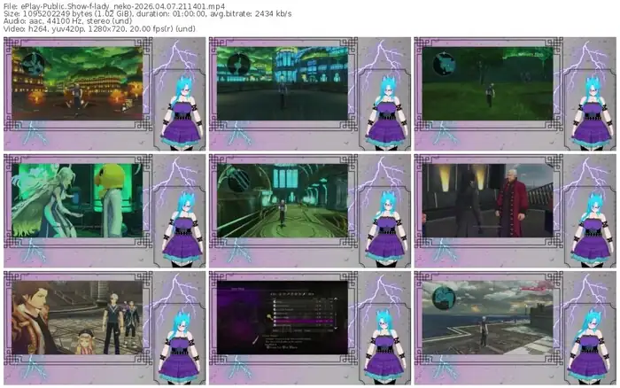Screen dimensions: 620x388
Task: Click the minimap in the top-right thumbnail
Action: point(441,60)
